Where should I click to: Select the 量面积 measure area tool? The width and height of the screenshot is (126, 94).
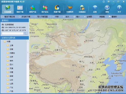tap(113, 17)
